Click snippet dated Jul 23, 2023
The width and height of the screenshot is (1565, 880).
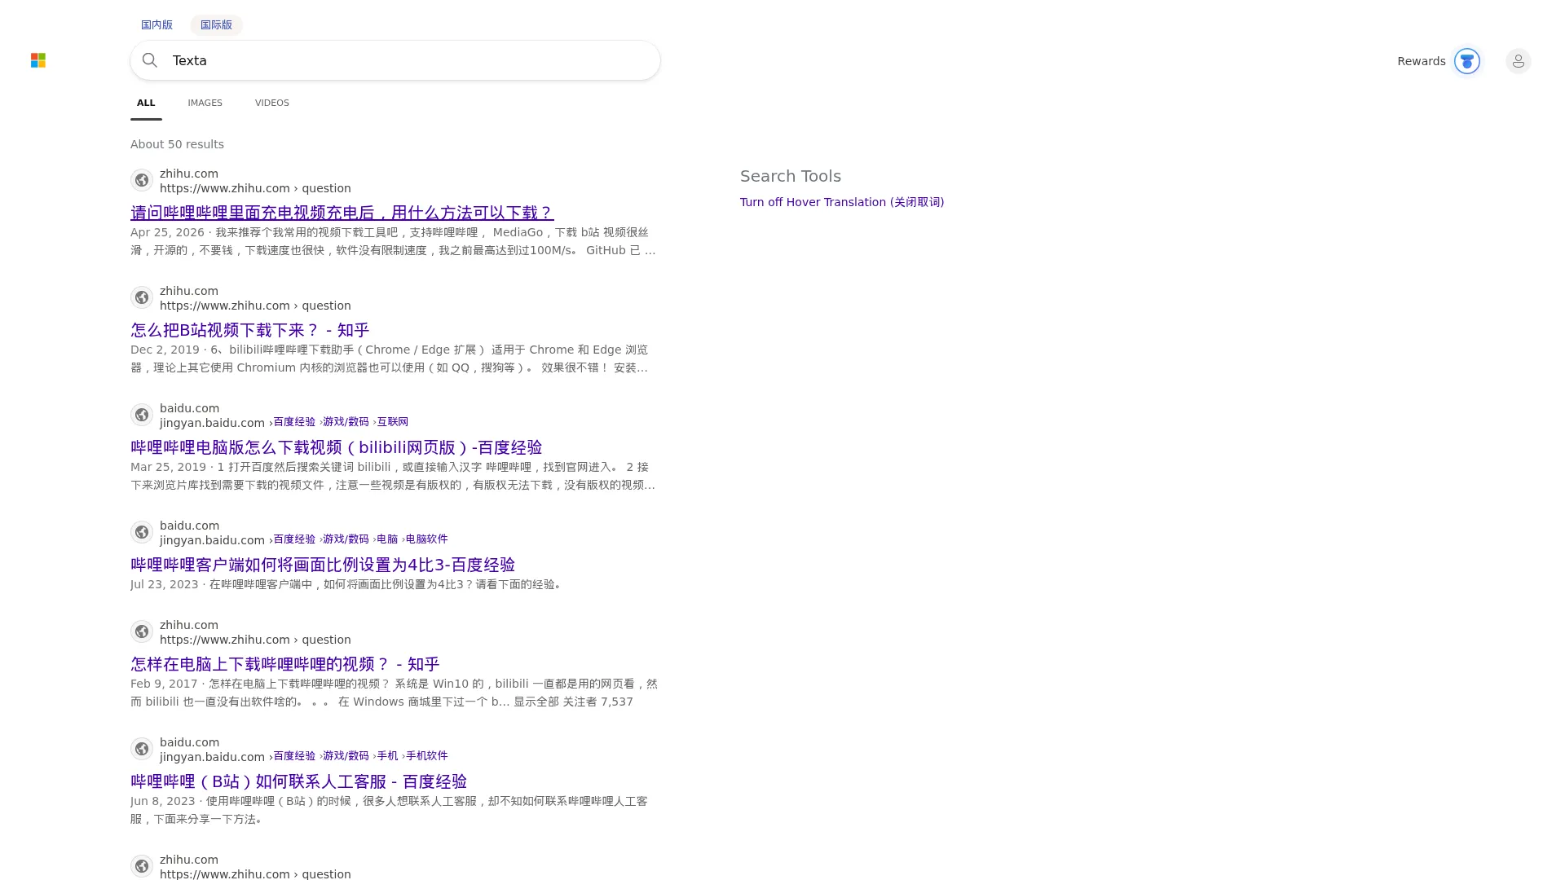coord(347,584)
